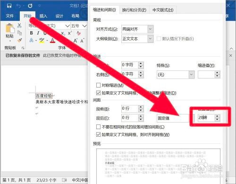Select the Format Painter brush icon
This screenshot has height=184, width=236.
(x=19, y=41)
